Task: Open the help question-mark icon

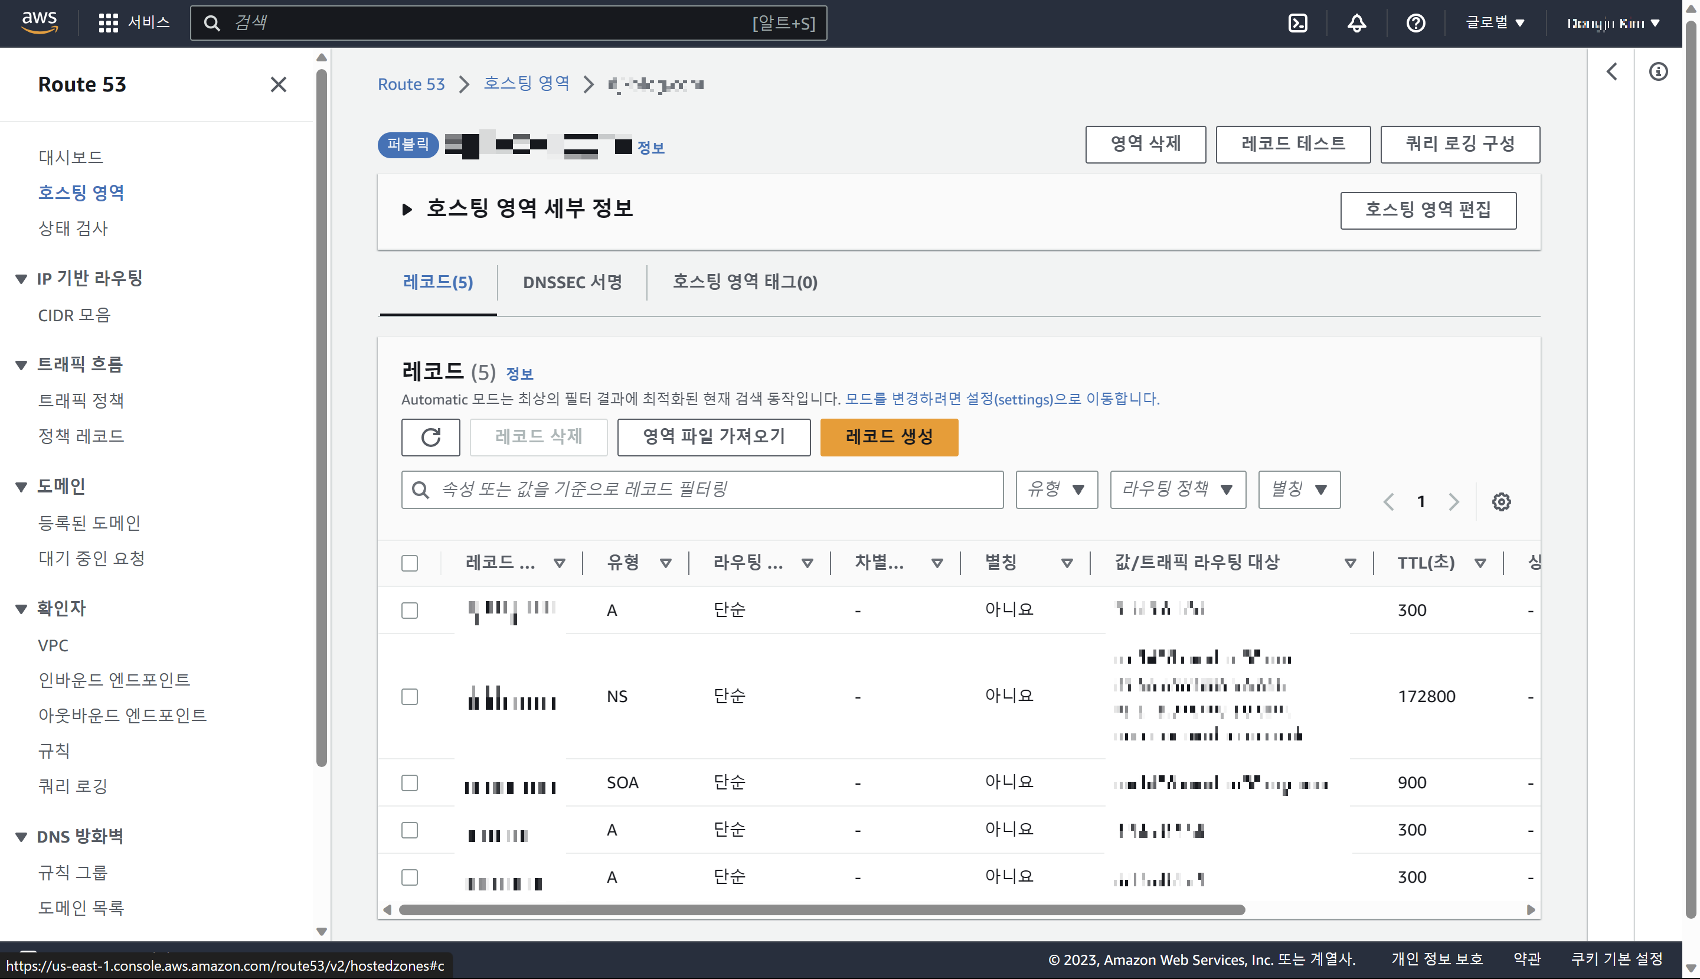Action: coord(1415,23)
